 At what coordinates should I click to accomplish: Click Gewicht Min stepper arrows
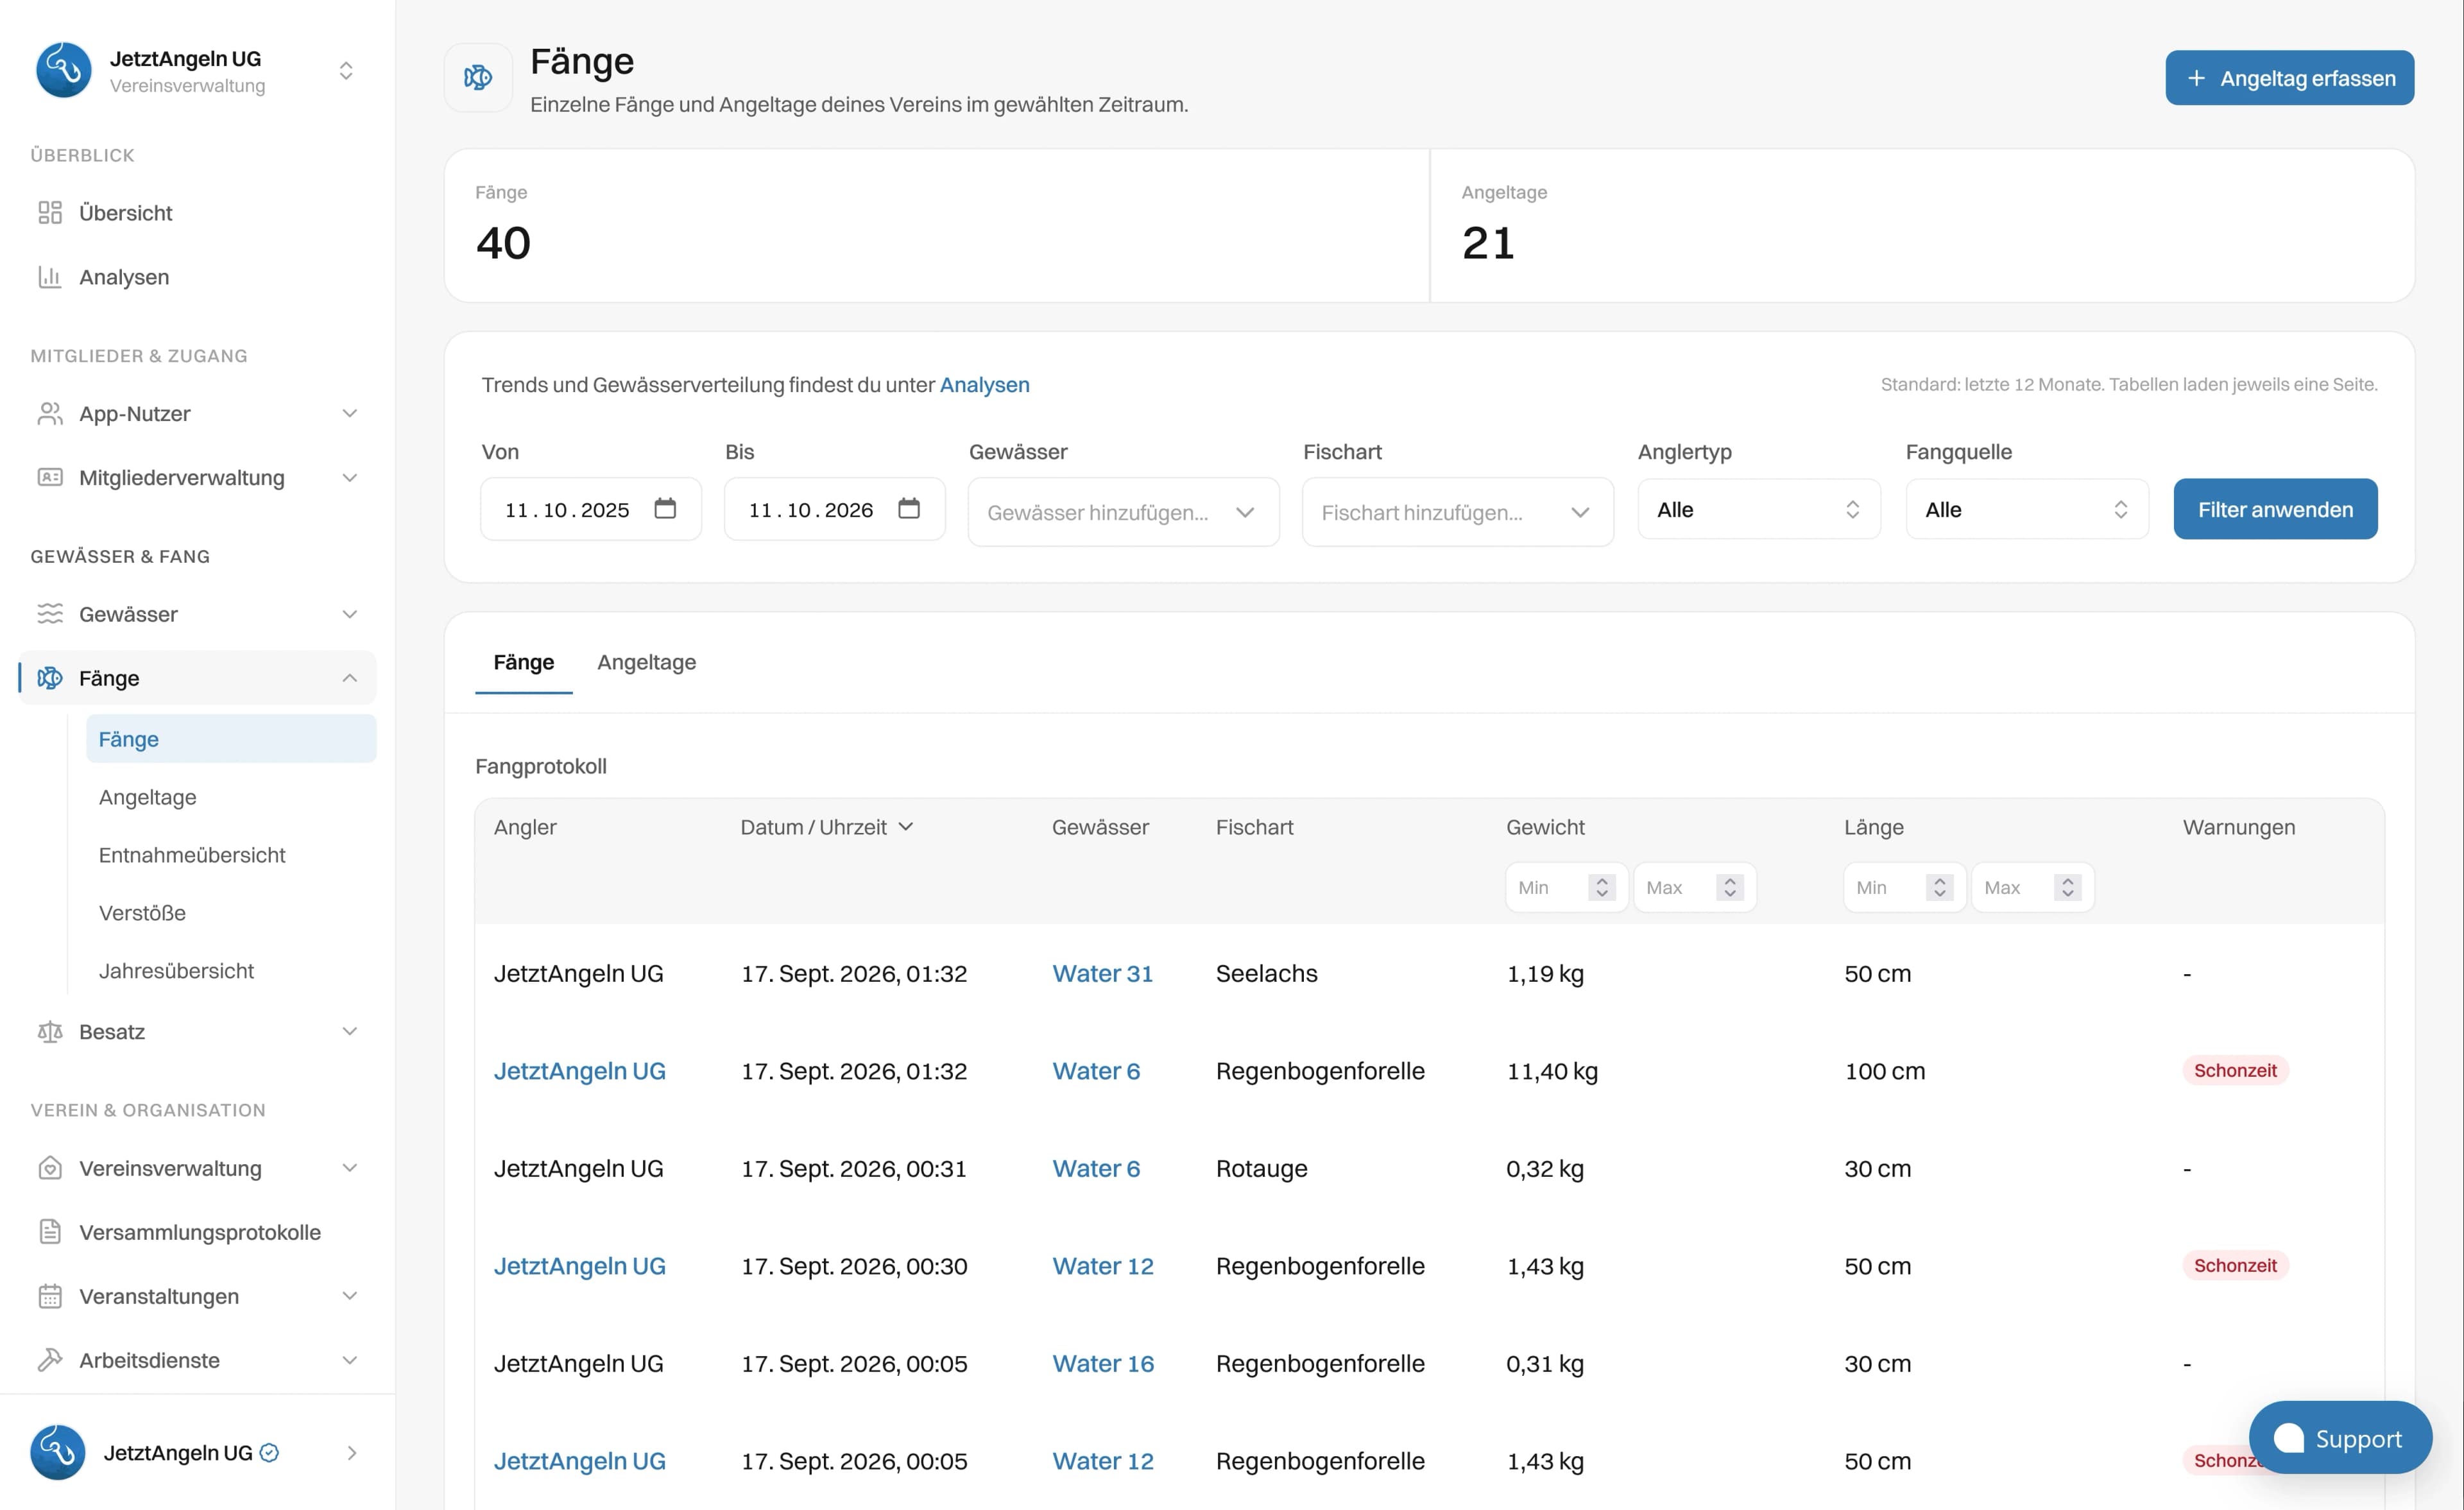pos(1601,887)
